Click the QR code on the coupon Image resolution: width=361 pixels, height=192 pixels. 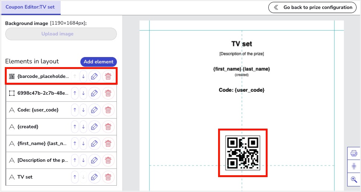pyautogui.click(x=243, y=153)
